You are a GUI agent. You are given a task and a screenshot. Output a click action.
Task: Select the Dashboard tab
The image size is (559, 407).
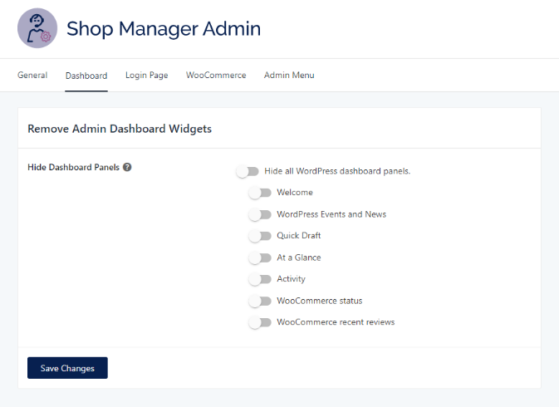[x=86, y=76]
